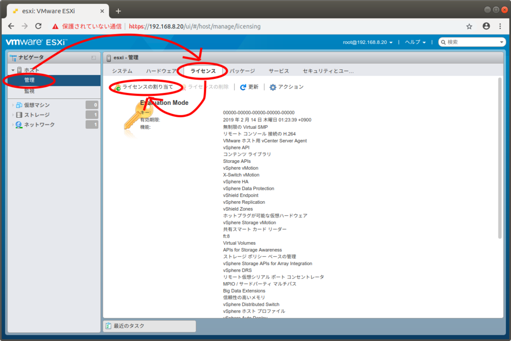Image resolution: width=511 pixels, height=341 pixels.
Task: Go back in browser history
Action: pyautogui.click(x=11, y=26)
